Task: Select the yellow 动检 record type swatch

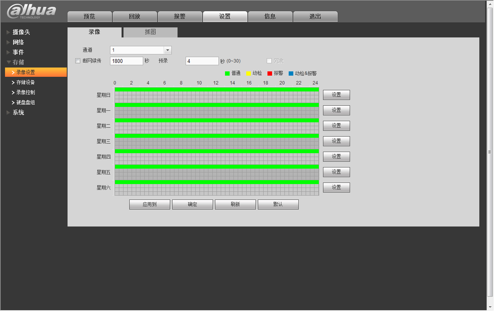Action: pyautogui.click(x=249, y=73)
